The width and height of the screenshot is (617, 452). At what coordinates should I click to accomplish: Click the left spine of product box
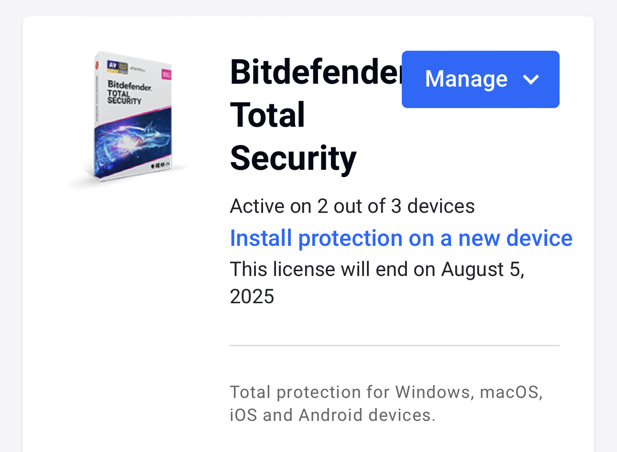97,117
